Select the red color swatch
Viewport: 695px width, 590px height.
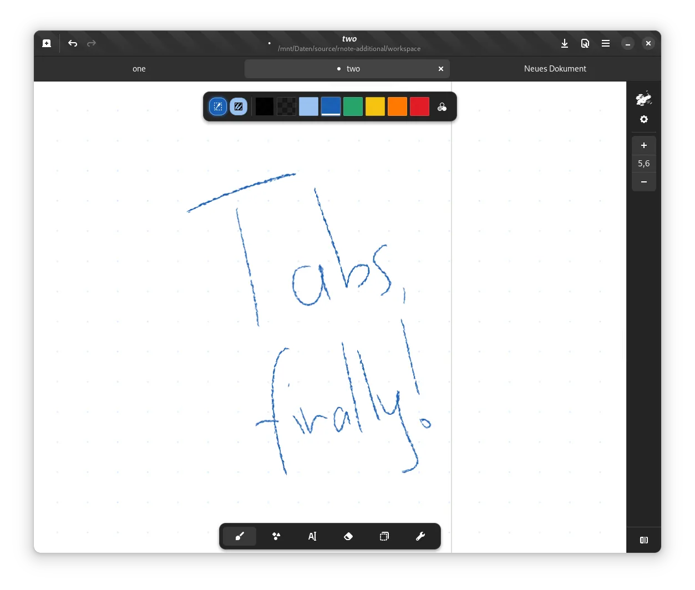pos(419,106)
